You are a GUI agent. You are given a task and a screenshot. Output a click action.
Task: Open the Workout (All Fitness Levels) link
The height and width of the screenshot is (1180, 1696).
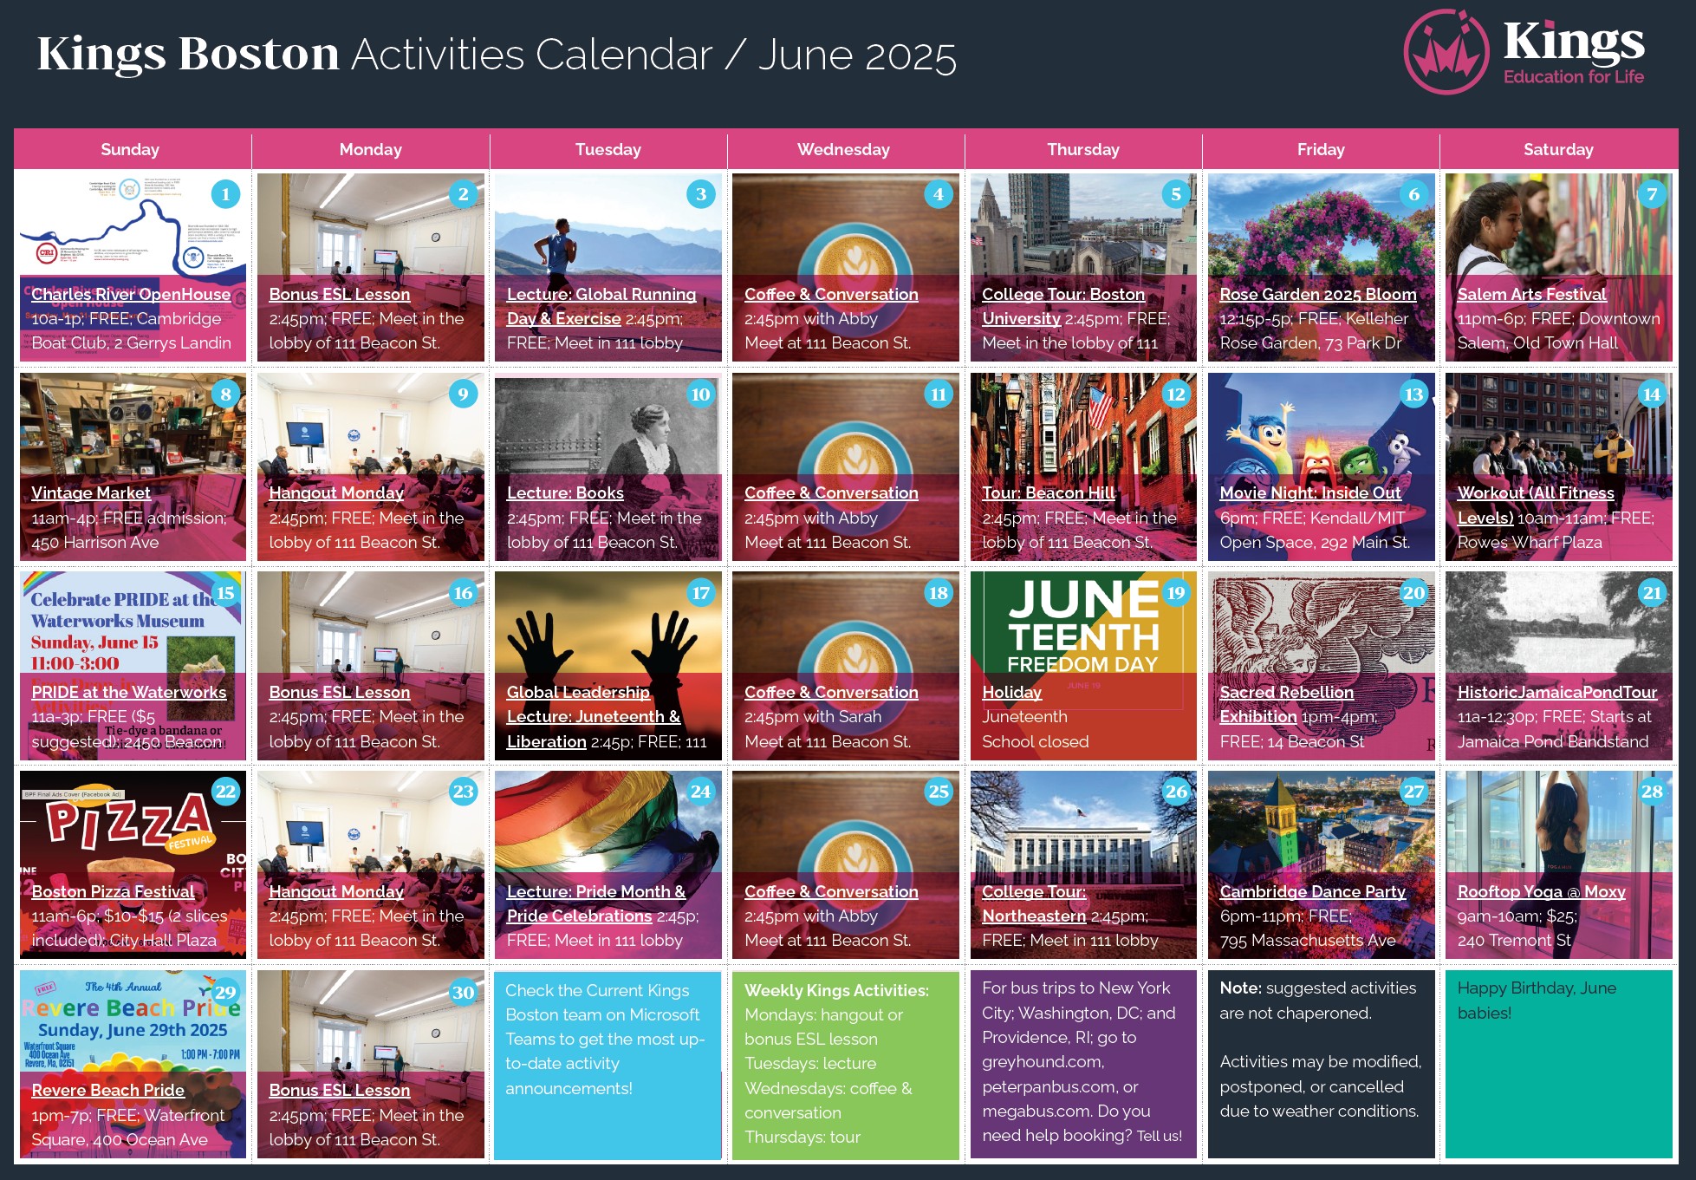(1536, 505)
